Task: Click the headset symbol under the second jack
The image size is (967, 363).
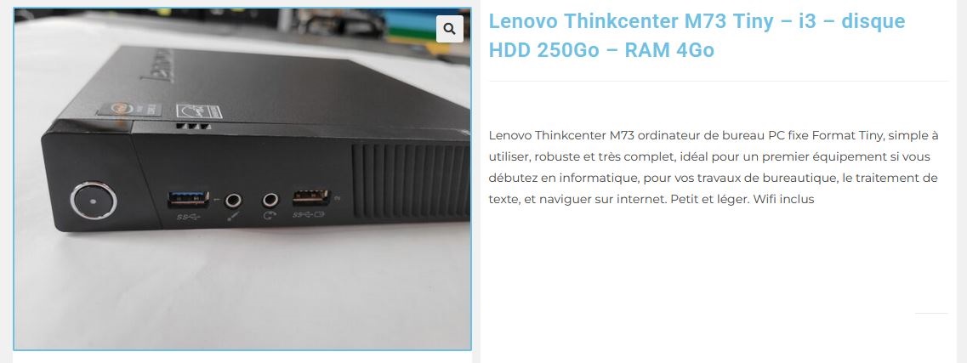Action: click(270, 216)
